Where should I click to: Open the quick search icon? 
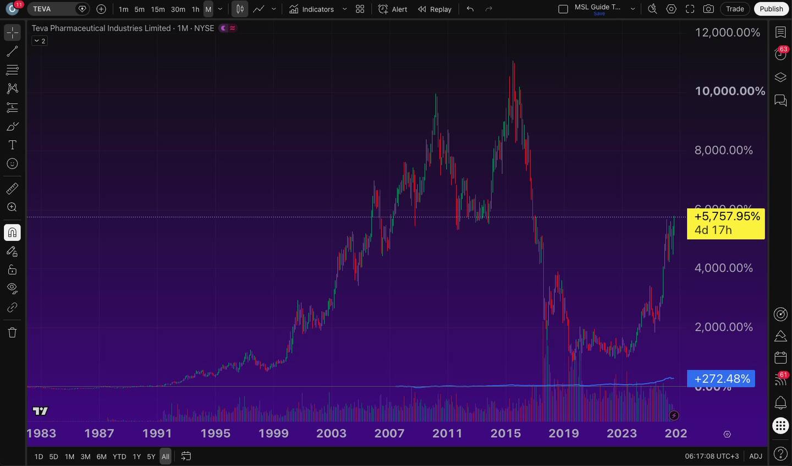(652, 9)
